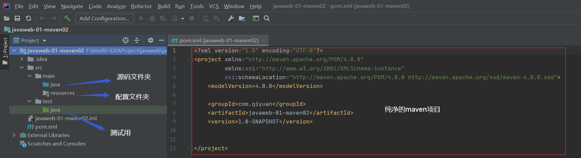Click the Add Configuration... button

(105, 18)
